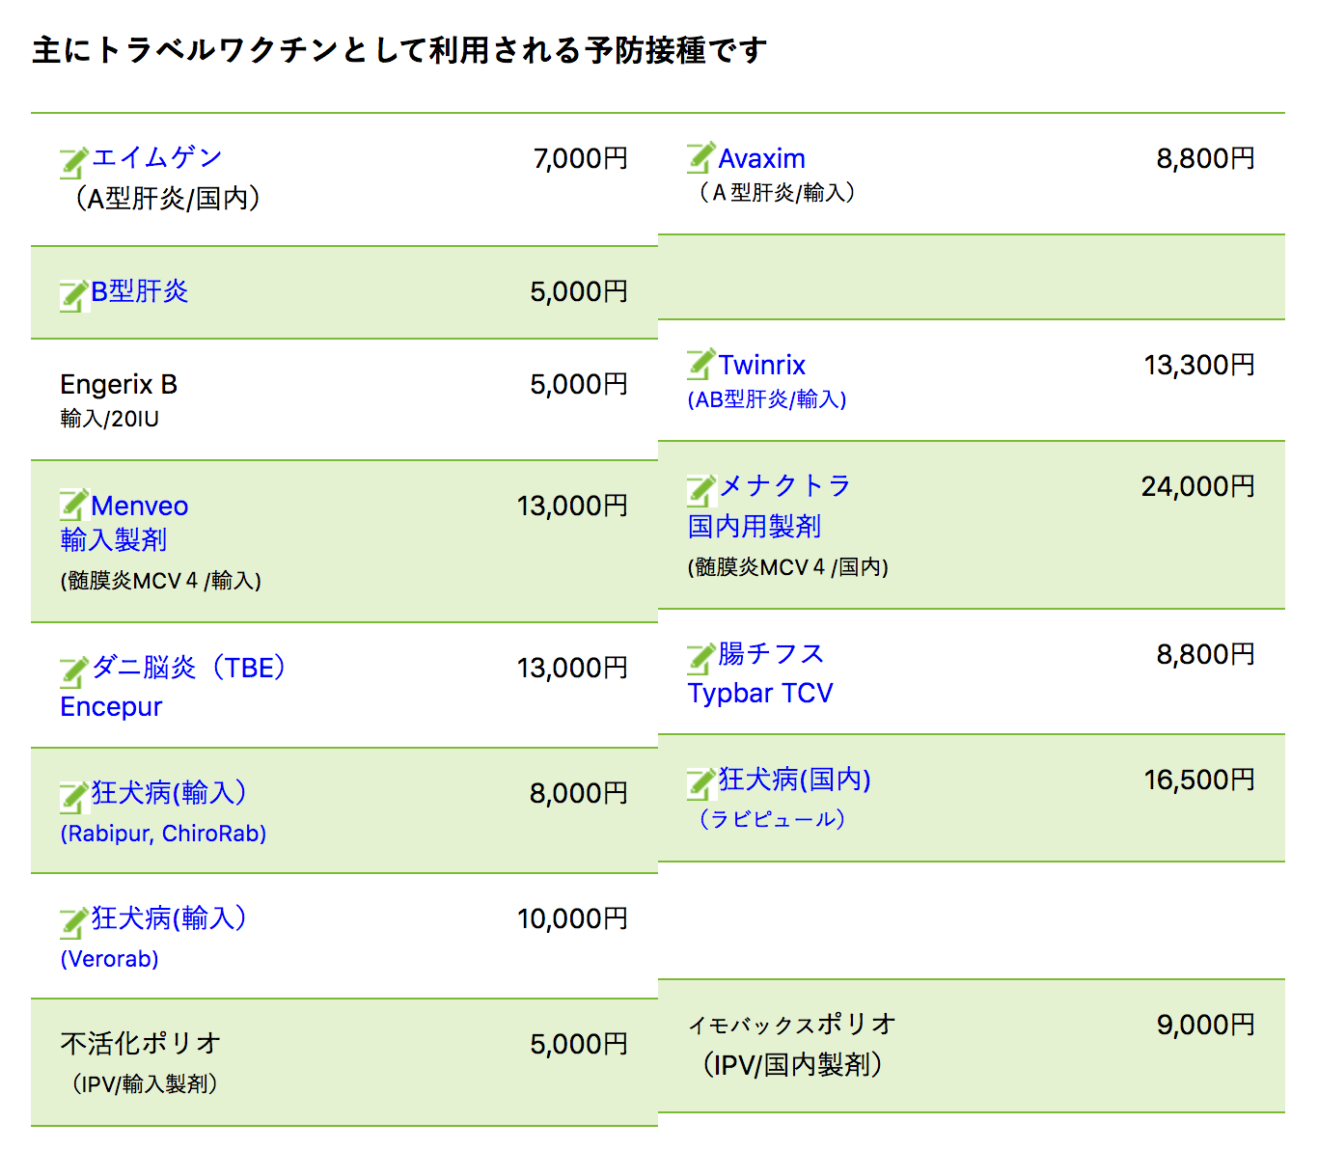Click the (Rabipur, ChiroRab) link
This screenshot has height=1150, width=1318.
click(x=163, y=834)
